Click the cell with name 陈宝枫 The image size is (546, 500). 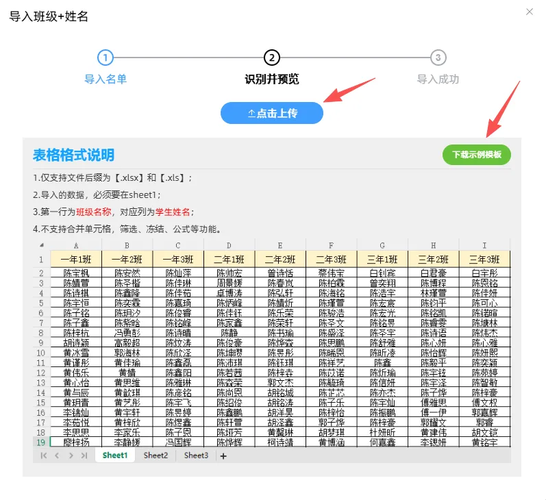coord(76,273)
